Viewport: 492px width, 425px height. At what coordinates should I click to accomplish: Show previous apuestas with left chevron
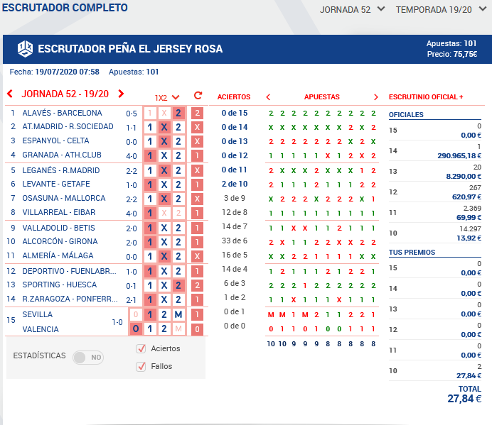point(268,97)
